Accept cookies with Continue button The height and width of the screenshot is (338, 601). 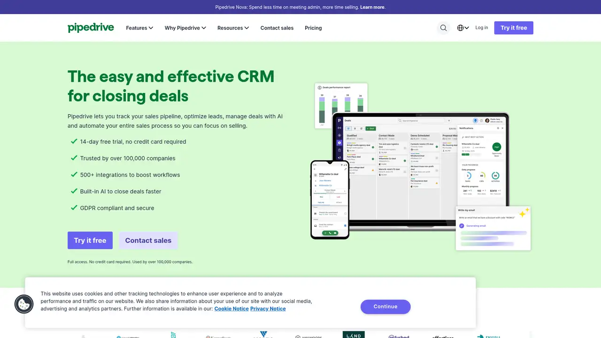[x=385, y=307]
